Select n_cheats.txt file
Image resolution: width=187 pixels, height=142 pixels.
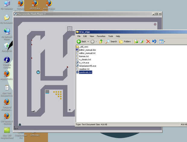(x=84, y=60)
